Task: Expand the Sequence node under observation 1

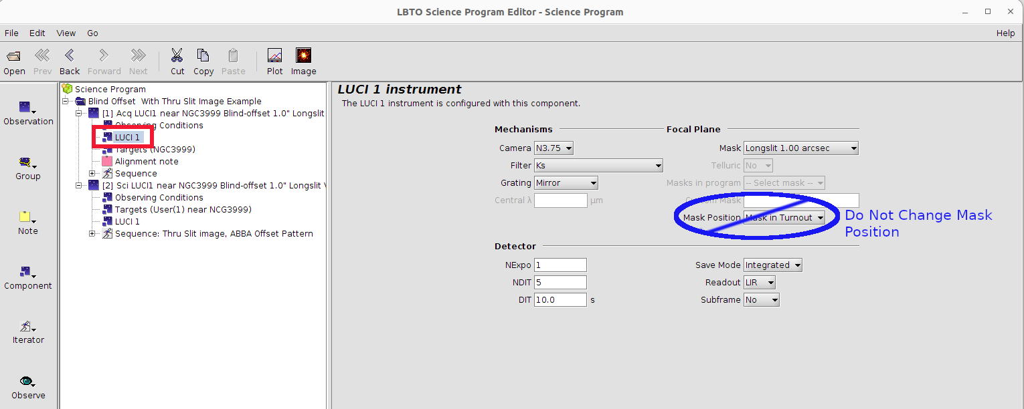Action: pos(92,174)
